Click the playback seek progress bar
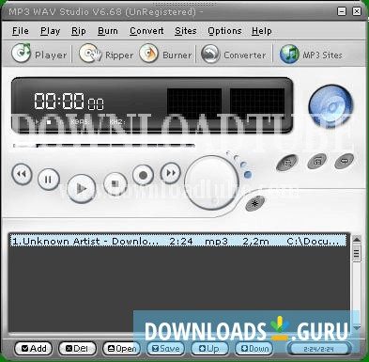This screenshot has height=362, width=369. [x=104, y=146]
